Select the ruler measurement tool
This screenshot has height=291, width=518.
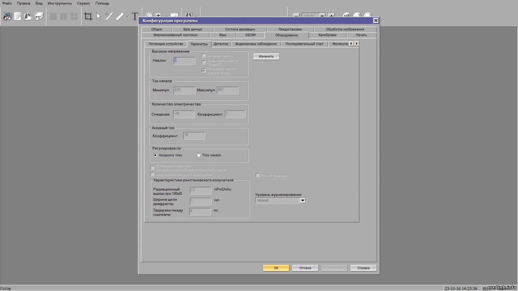[x=119, y=16]
